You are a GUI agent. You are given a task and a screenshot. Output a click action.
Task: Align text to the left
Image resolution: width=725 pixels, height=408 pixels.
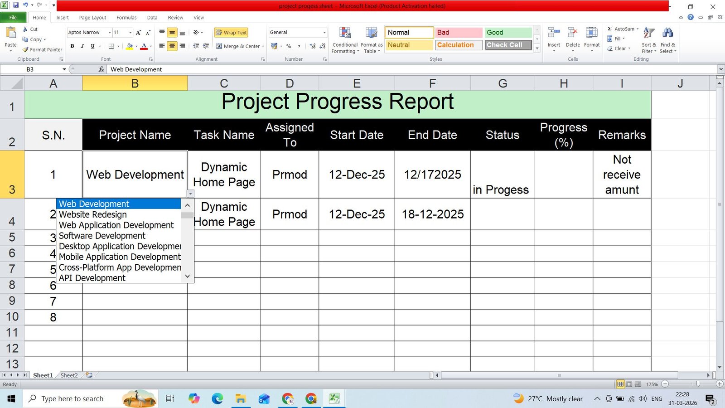pos(162,46)
